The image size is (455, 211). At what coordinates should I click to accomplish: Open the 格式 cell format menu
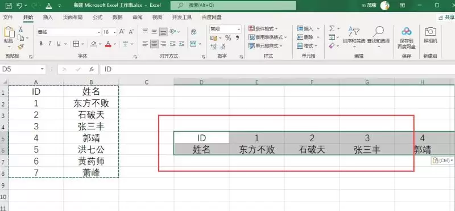coord(307,46)
